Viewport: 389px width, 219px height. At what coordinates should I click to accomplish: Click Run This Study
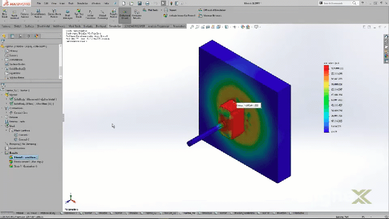[x=78, y=13]
